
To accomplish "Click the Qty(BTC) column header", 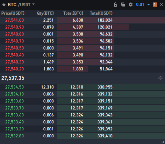I will (45, 13).
